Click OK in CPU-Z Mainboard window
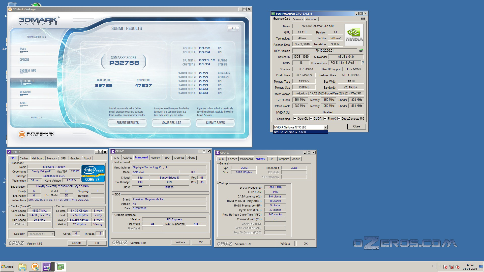The height and width of the screenshot is (272, 484). (x=201, y=242)
